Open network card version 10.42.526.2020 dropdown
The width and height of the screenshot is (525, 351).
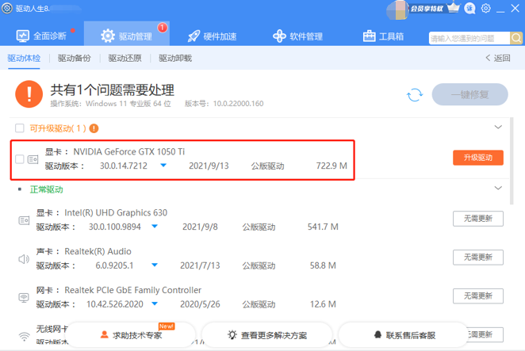pyautogui.click(x=155, y=303)
